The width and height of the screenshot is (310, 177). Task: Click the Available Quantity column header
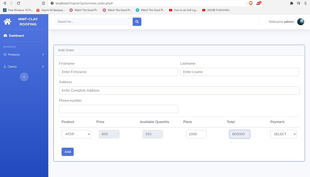click(155, 122)
